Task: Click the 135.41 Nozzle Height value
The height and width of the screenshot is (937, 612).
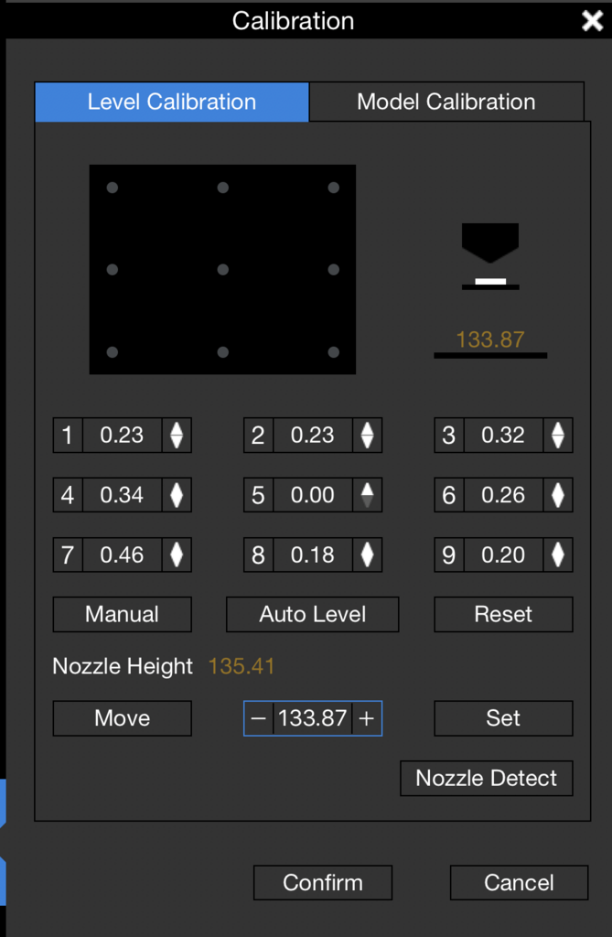Action: (242, 666)
